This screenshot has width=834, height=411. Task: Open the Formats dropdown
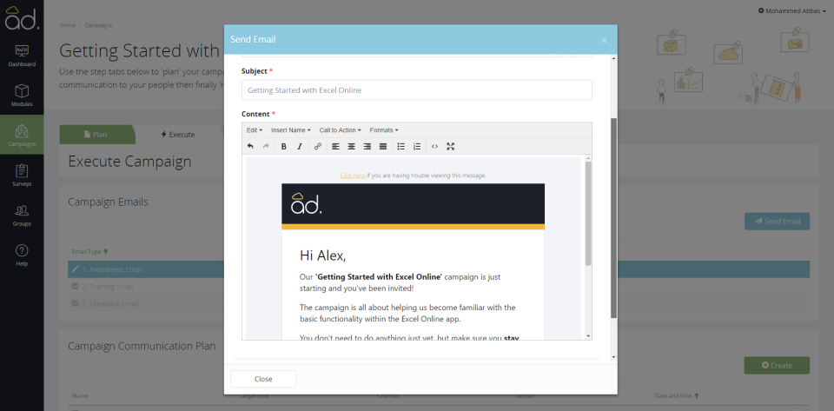pos(383,130)
